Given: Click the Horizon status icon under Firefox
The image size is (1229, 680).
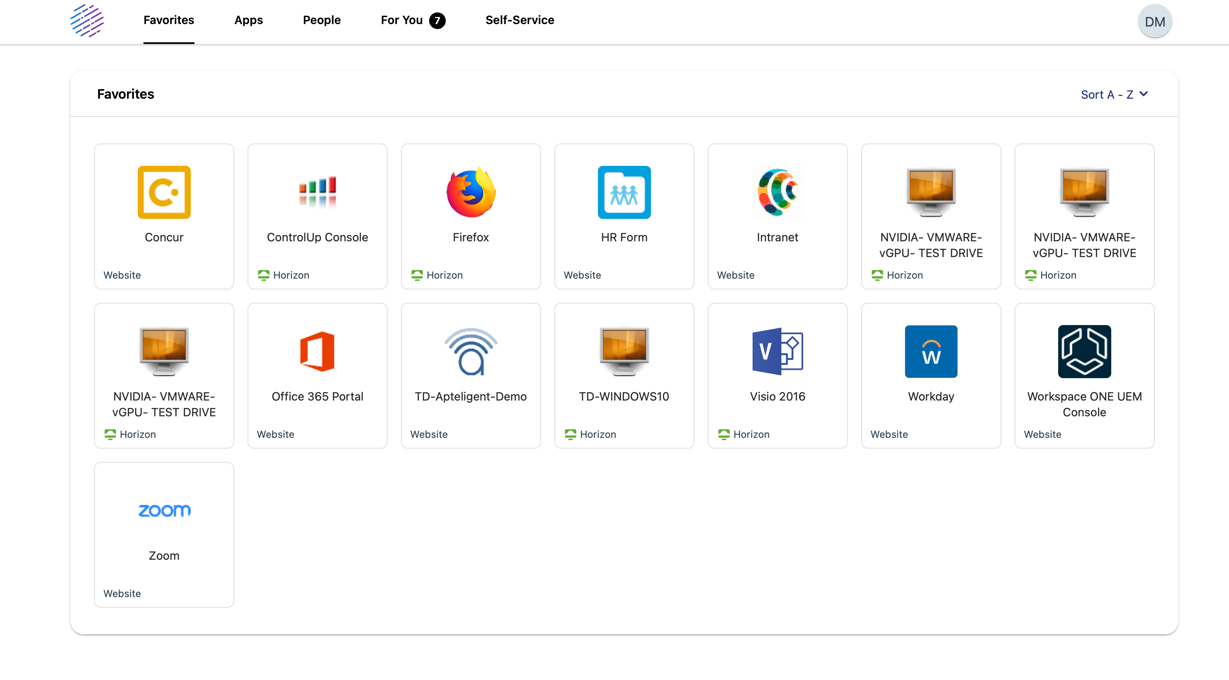Looking at the screenshot, I should [x=417, y=275].
